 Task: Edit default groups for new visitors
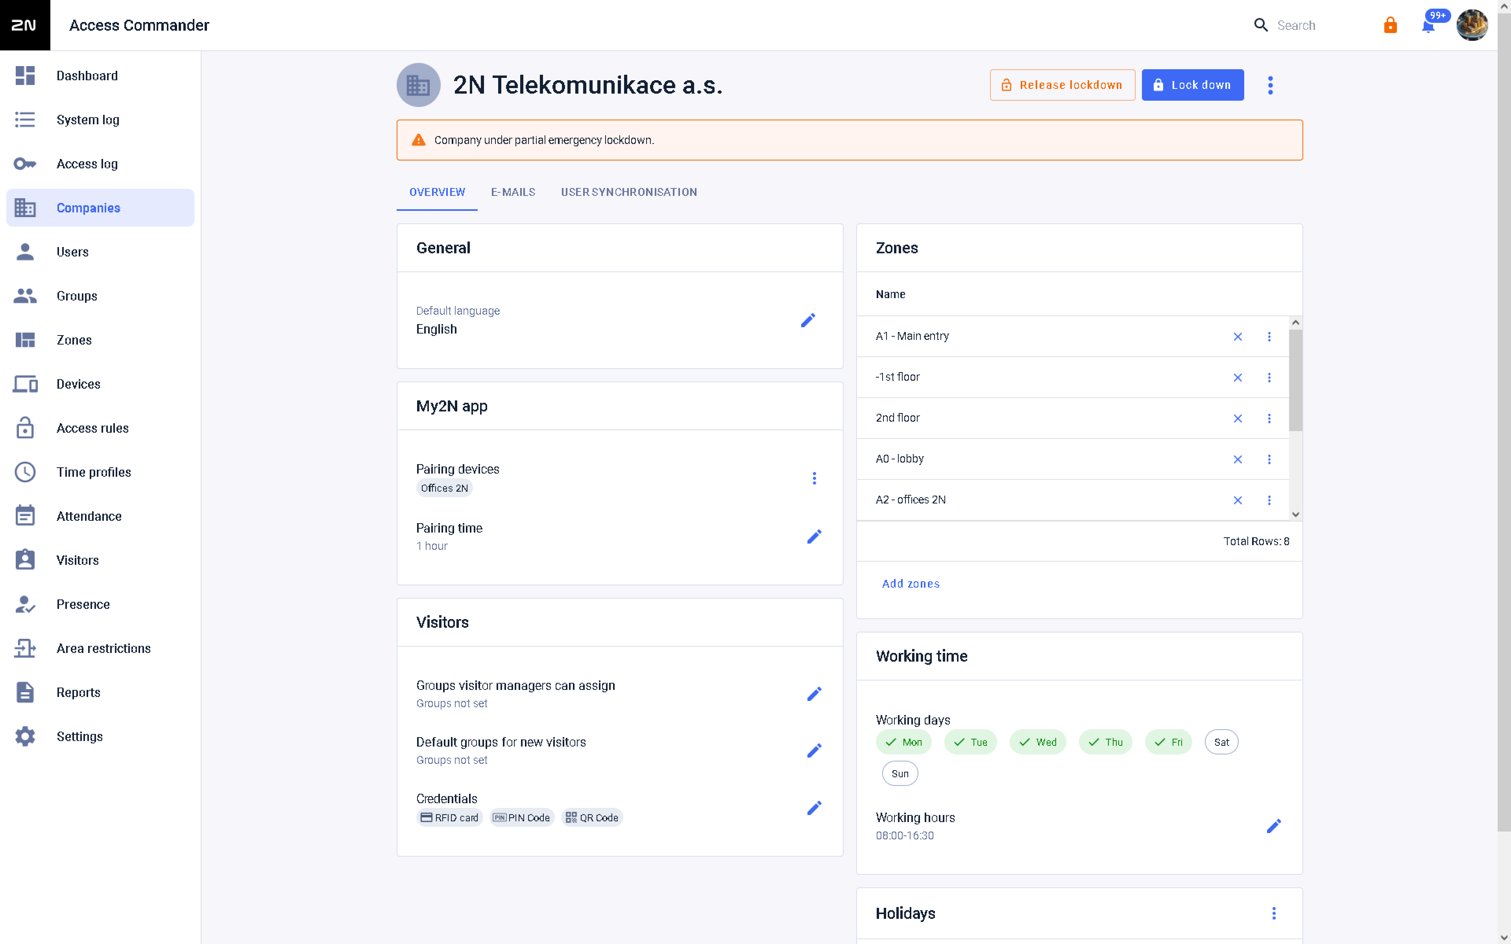[814, 750]
